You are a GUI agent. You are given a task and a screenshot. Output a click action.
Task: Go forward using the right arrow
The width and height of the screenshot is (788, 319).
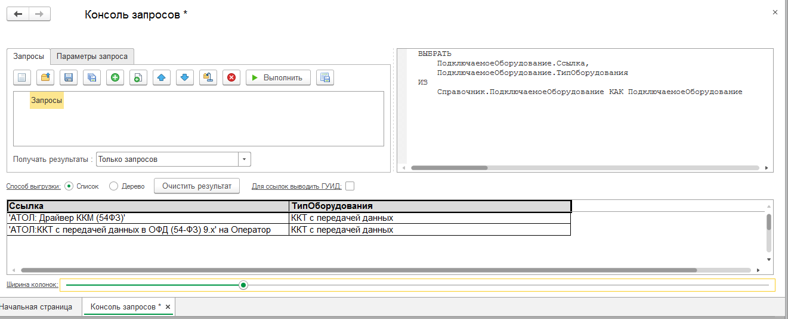pos(39,14)
